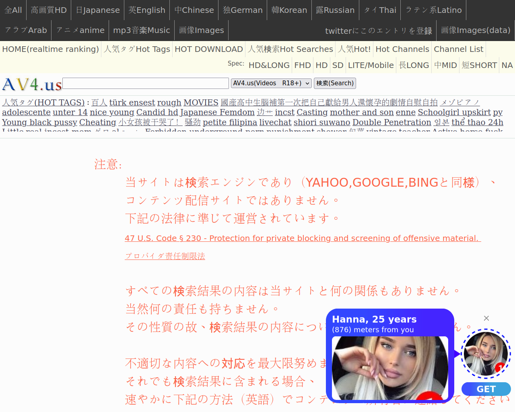Filter by the FHD spec option
The height and width of the screenshot is (412, 515).
pos(302,65)
